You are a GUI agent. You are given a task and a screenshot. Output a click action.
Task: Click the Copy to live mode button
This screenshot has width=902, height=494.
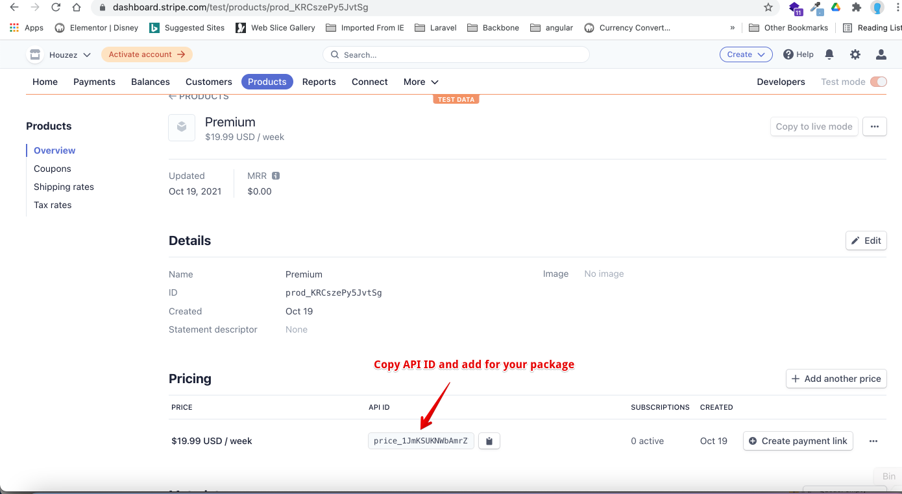[x=814, y=126]
